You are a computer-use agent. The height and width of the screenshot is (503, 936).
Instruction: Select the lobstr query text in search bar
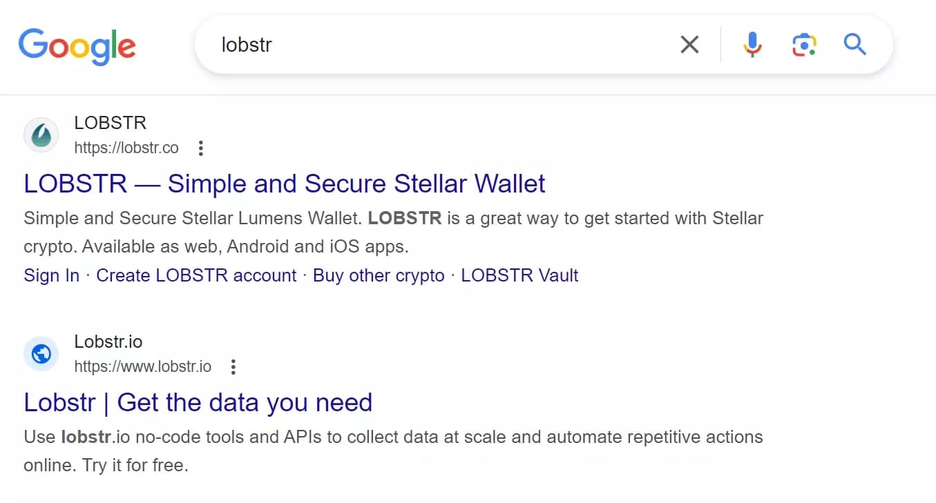(246, 44)
